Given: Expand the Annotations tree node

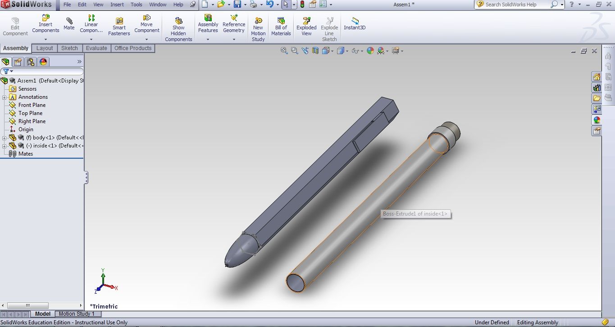Looking at the screenshot, I should point(4,97).
